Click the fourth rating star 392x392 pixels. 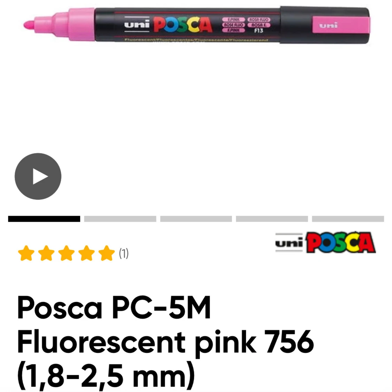pos(86,253)
